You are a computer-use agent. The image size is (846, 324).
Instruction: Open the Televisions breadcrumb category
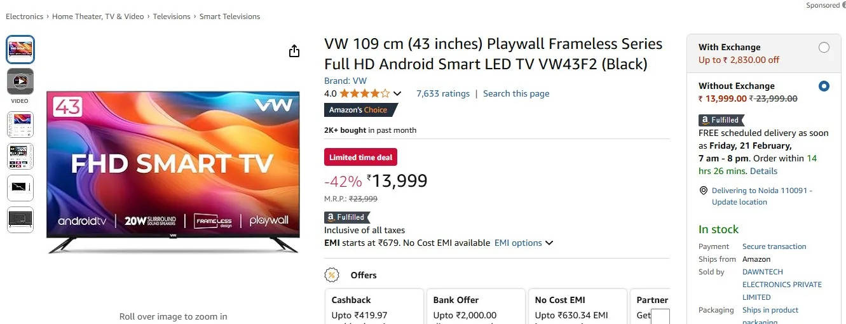172,17
